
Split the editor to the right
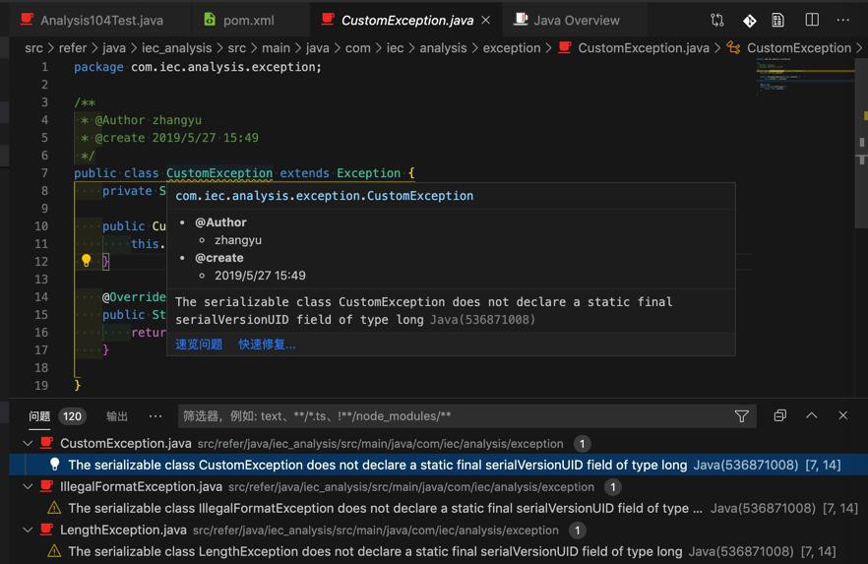coord(812,20)
